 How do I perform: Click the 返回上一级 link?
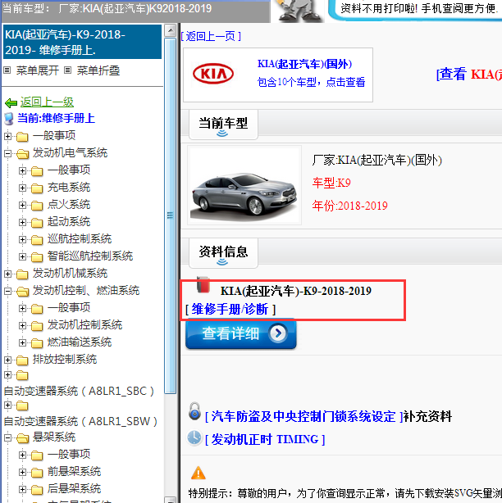pos(47,102)
